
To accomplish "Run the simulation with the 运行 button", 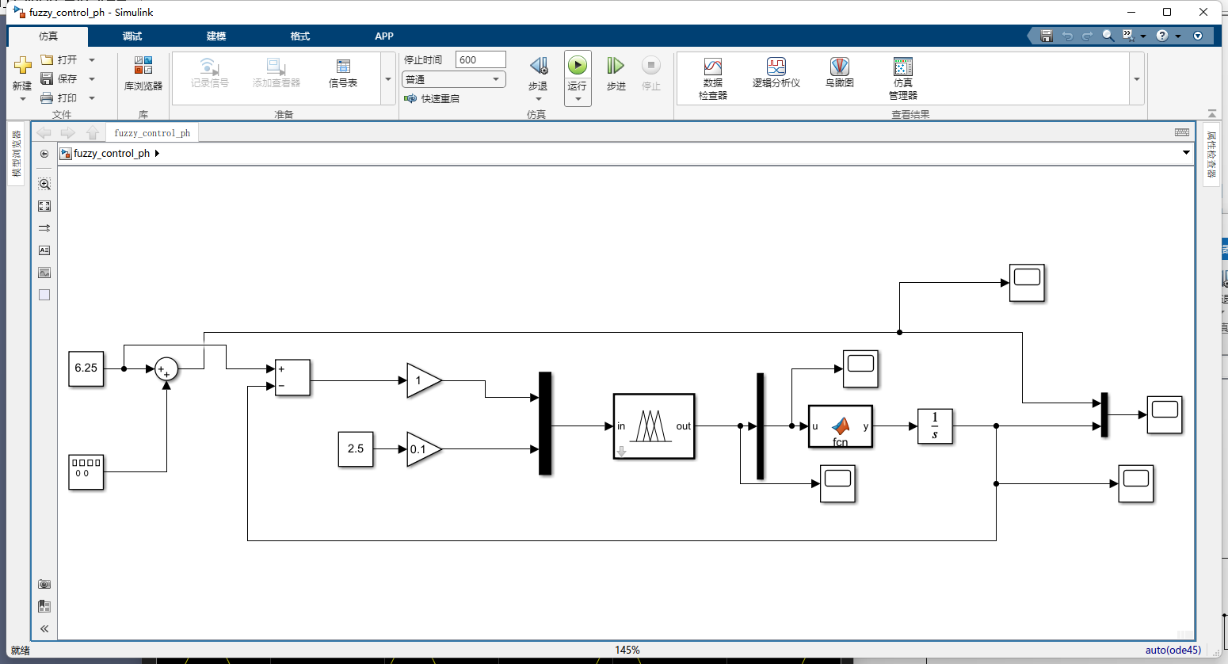I will 578,65.
